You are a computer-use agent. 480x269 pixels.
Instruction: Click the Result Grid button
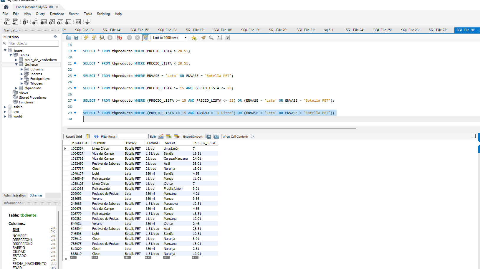coord(74,136)
